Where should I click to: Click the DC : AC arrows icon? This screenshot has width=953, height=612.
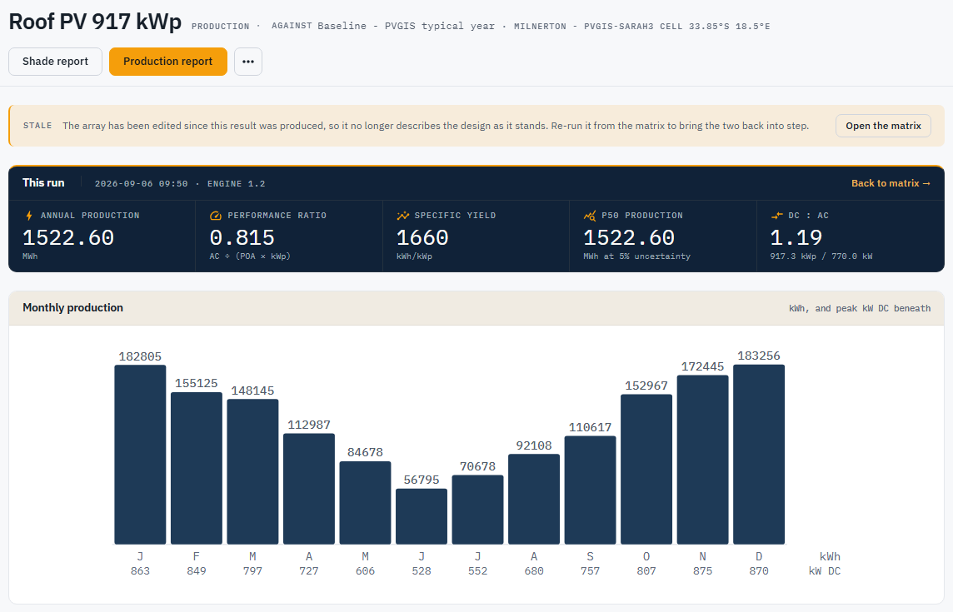pyautogui.click(x=776, y=216)
